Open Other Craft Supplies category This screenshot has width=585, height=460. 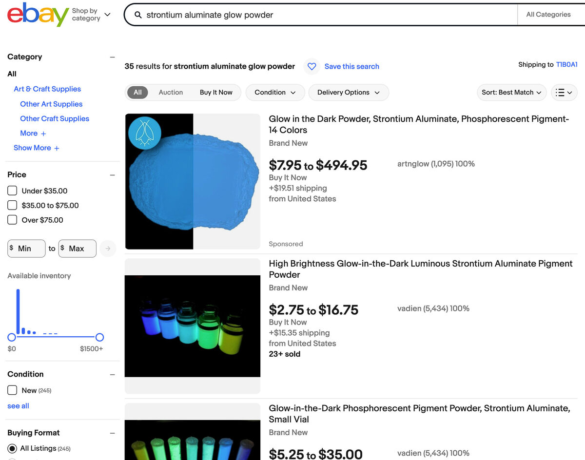point(55,119)
